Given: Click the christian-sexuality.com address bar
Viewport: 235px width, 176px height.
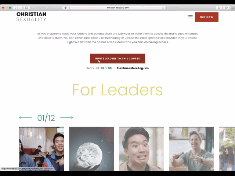Looking at the screenshot, I should [x=117, y=8].
